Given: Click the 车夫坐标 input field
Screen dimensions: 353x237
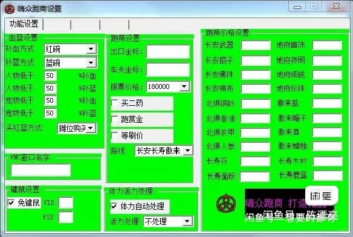Looking at the screenshot, I should 168,70.
